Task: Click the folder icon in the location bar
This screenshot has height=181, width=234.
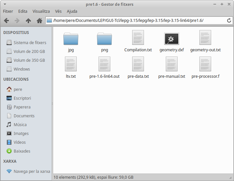Action: [x=49, y=20]
